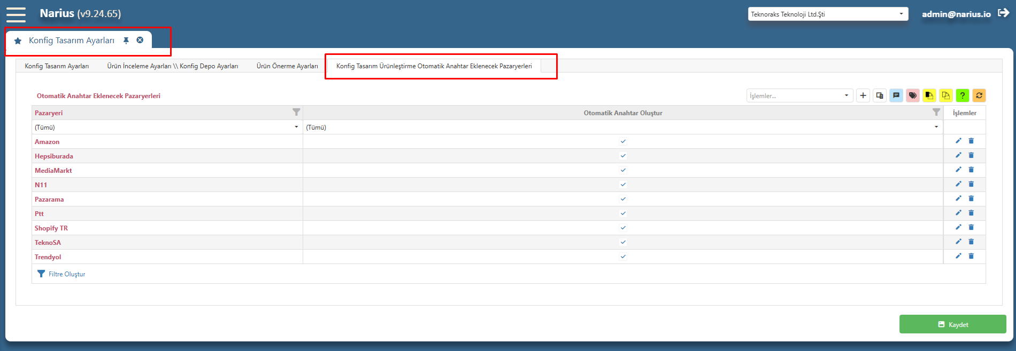Screen dimensions: 1016x351
Task: Click the blue comment toolbar icon
Action: pos(896,95)
